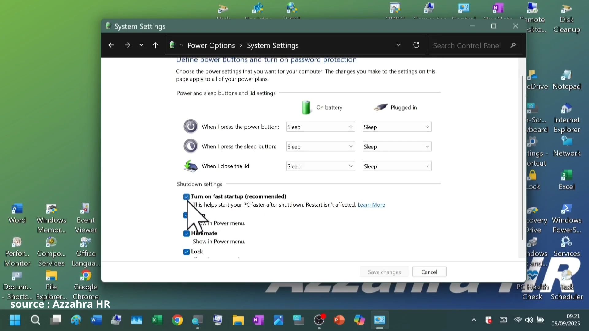This screenshot has width=589, height=331.
Task: Toggle Turn on fast startup checkbox
Action: point(187,196)
